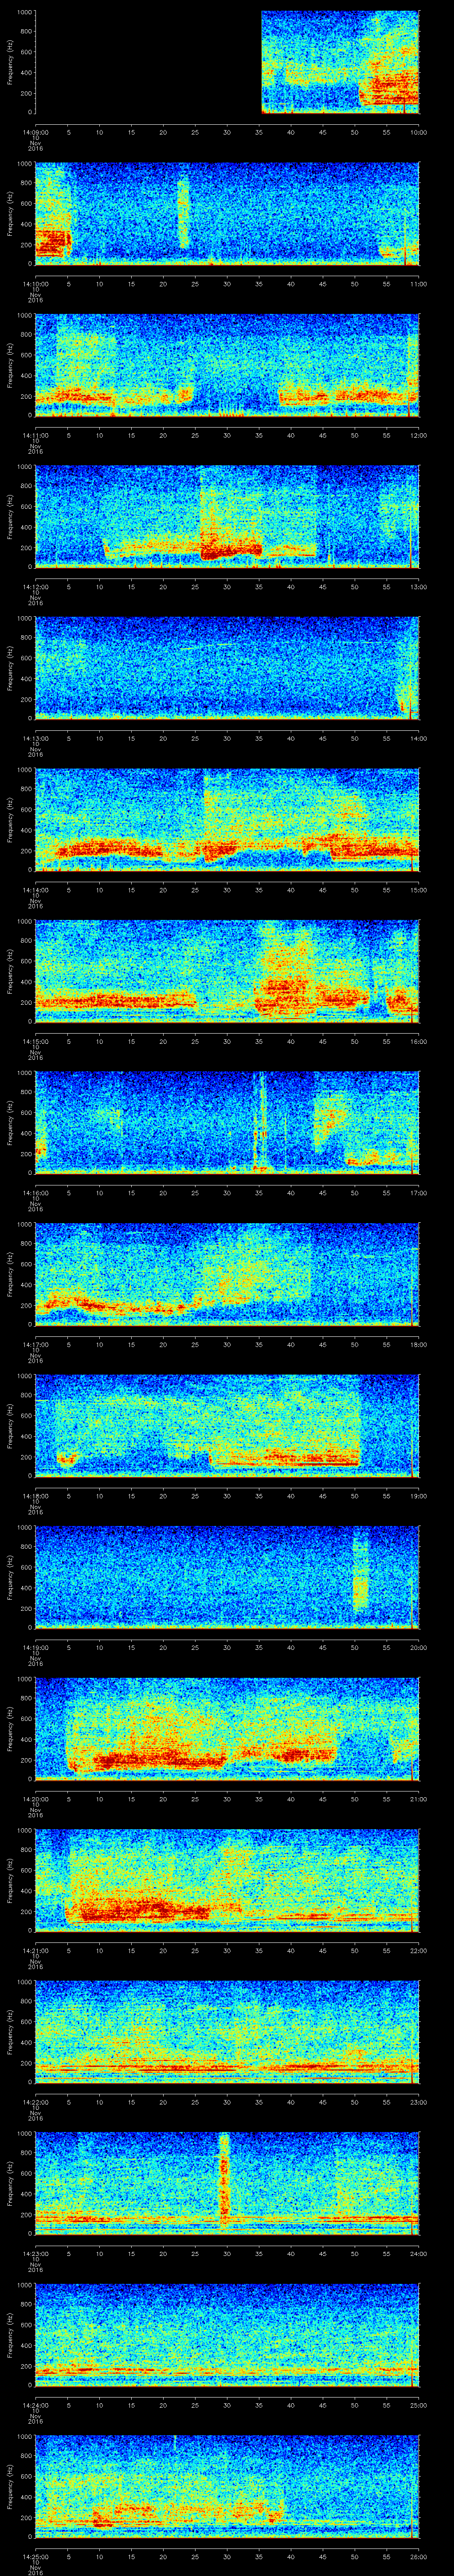Click the 14:13:00 time axis label
This screenshot has width=454, height=2576.
pyautogui.click(x=35, y=738)
